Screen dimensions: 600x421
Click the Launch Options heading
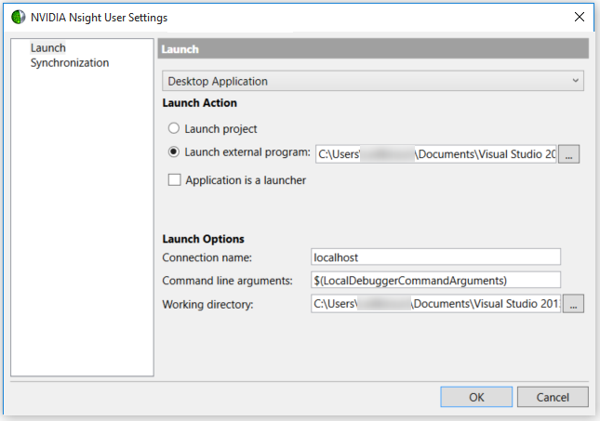coord(203,239)
